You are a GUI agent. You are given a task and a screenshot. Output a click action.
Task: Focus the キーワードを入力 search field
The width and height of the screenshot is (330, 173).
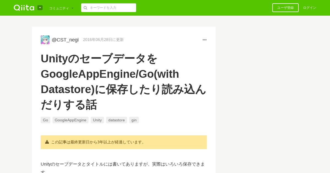(x=109, y=8)
